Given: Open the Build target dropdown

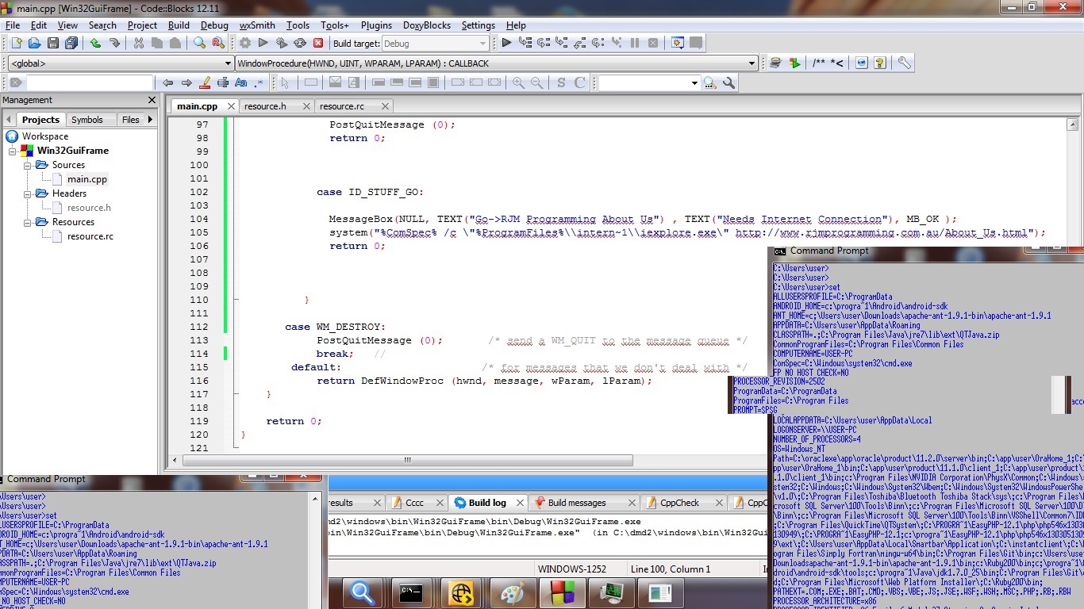Looking at the screenshot, I should [435, 44].
